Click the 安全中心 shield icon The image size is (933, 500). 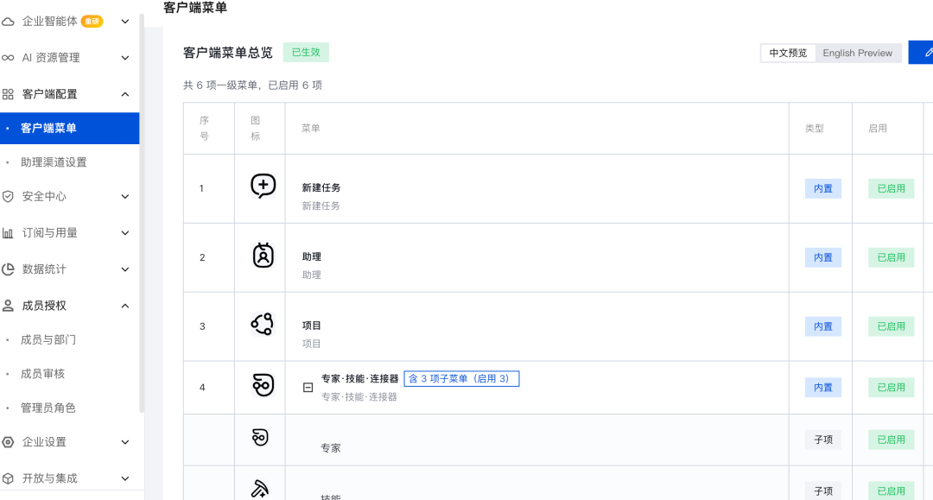[x=8, y=196]
